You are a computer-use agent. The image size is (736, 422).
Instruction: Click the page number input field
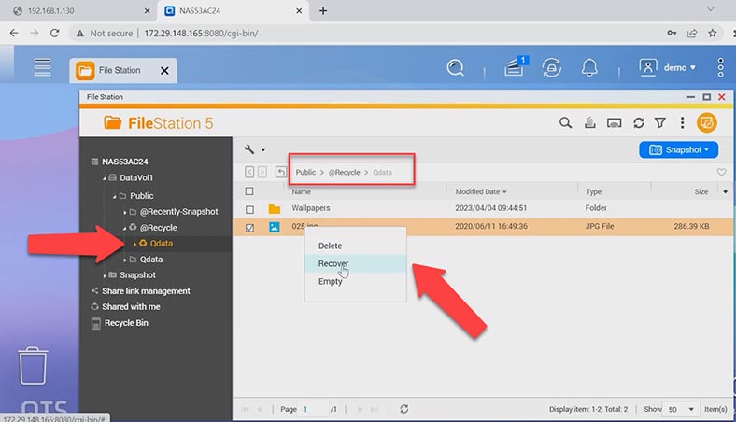[314, 409]
